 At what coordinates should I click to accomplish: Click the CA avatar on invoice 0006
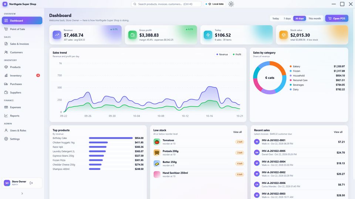257,185
